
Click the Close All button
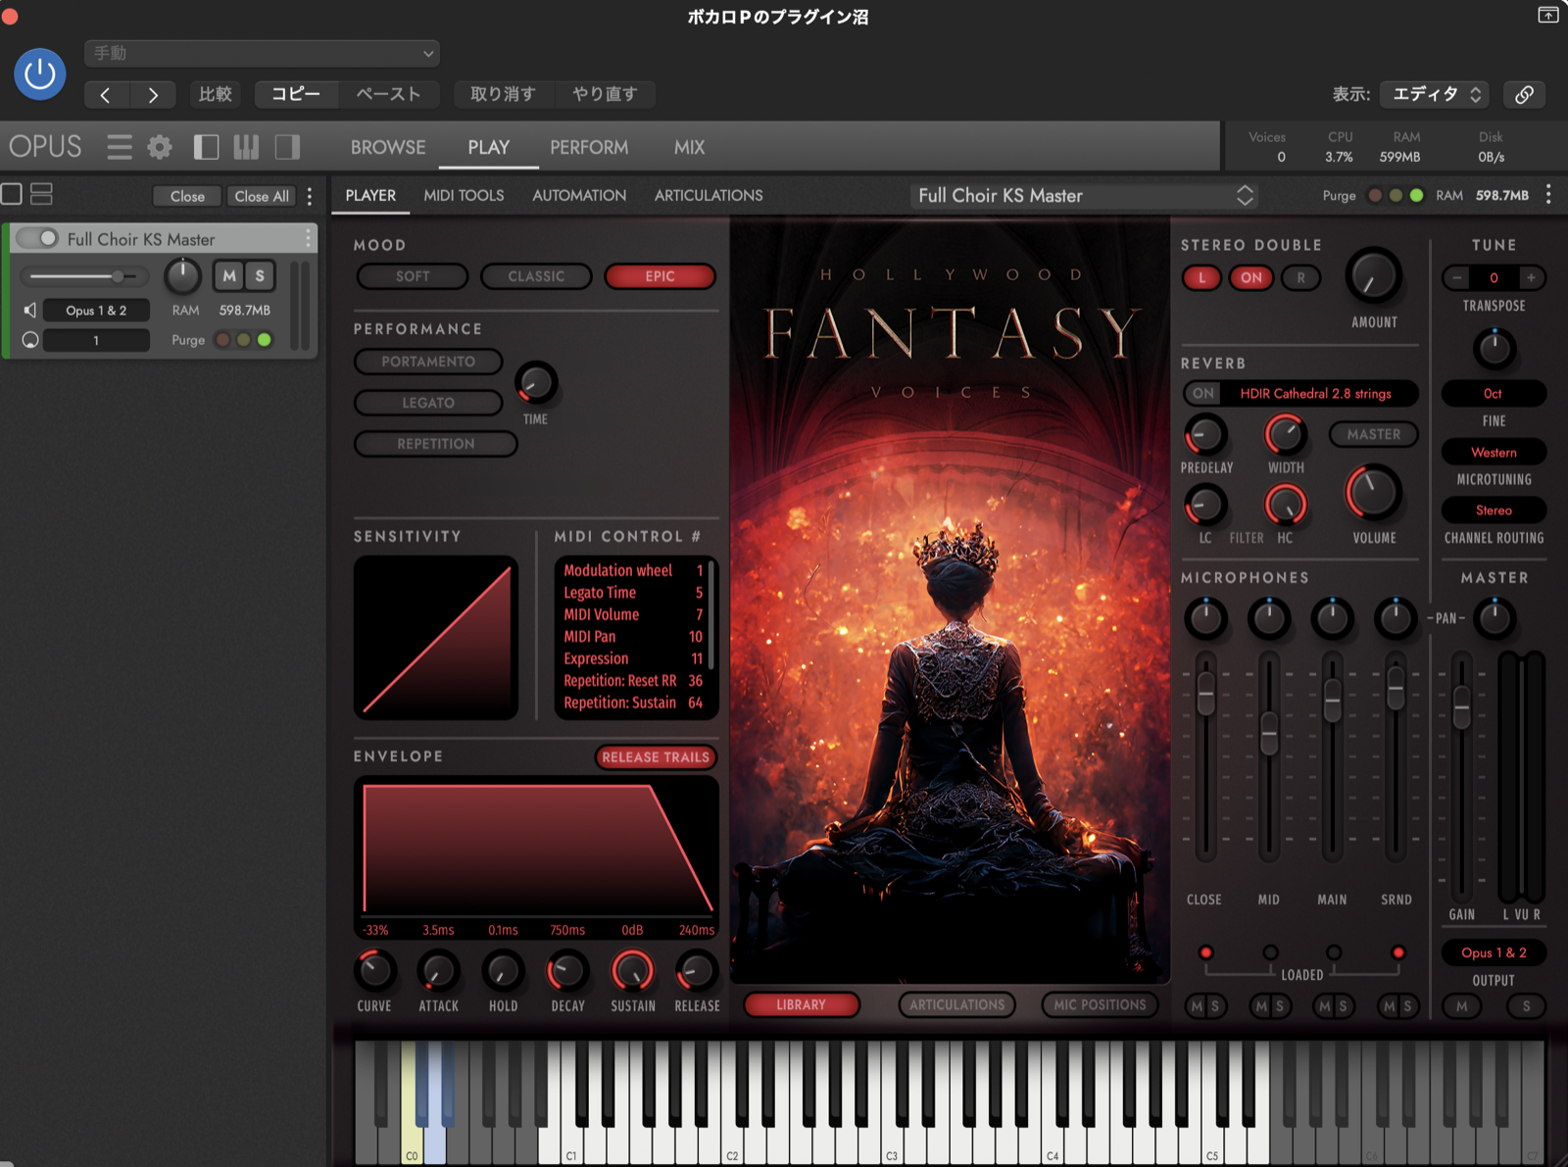262,196
